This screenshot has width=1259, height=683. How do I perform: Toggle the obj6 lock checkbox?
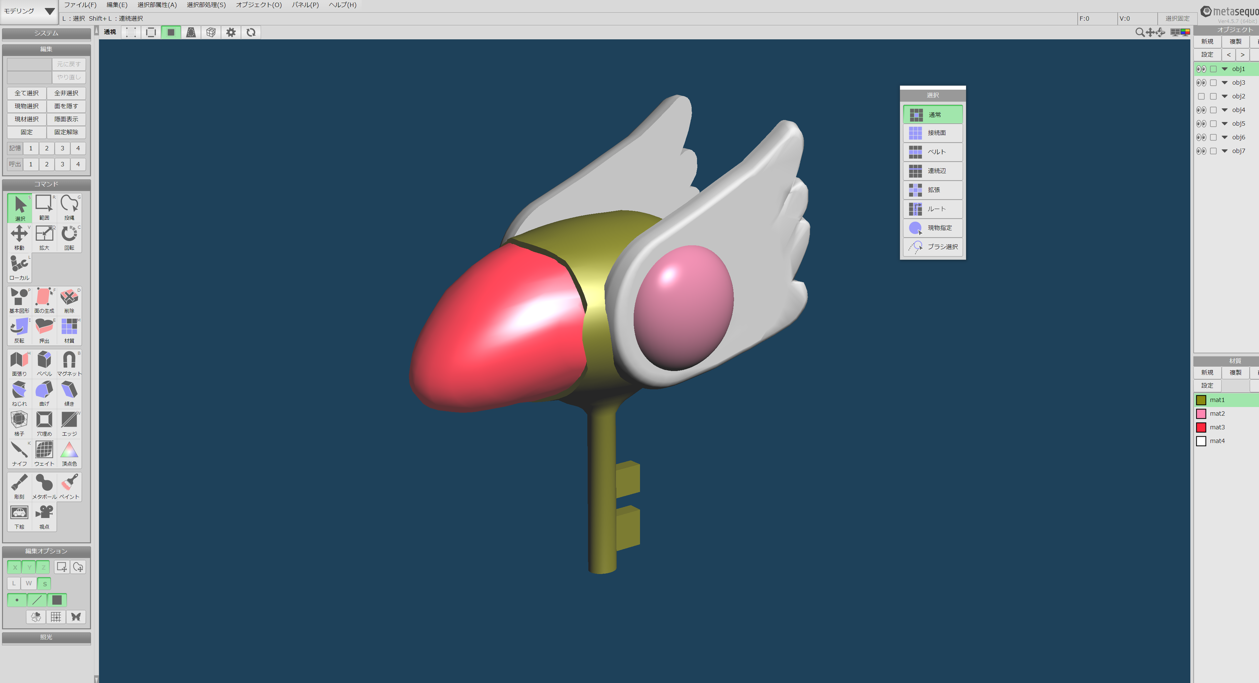[x=1213, y=137]
